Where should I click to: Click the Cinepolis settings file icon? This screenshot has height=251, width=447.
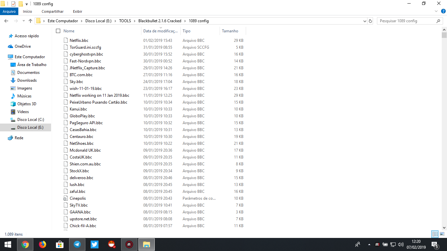click(65, 198)
